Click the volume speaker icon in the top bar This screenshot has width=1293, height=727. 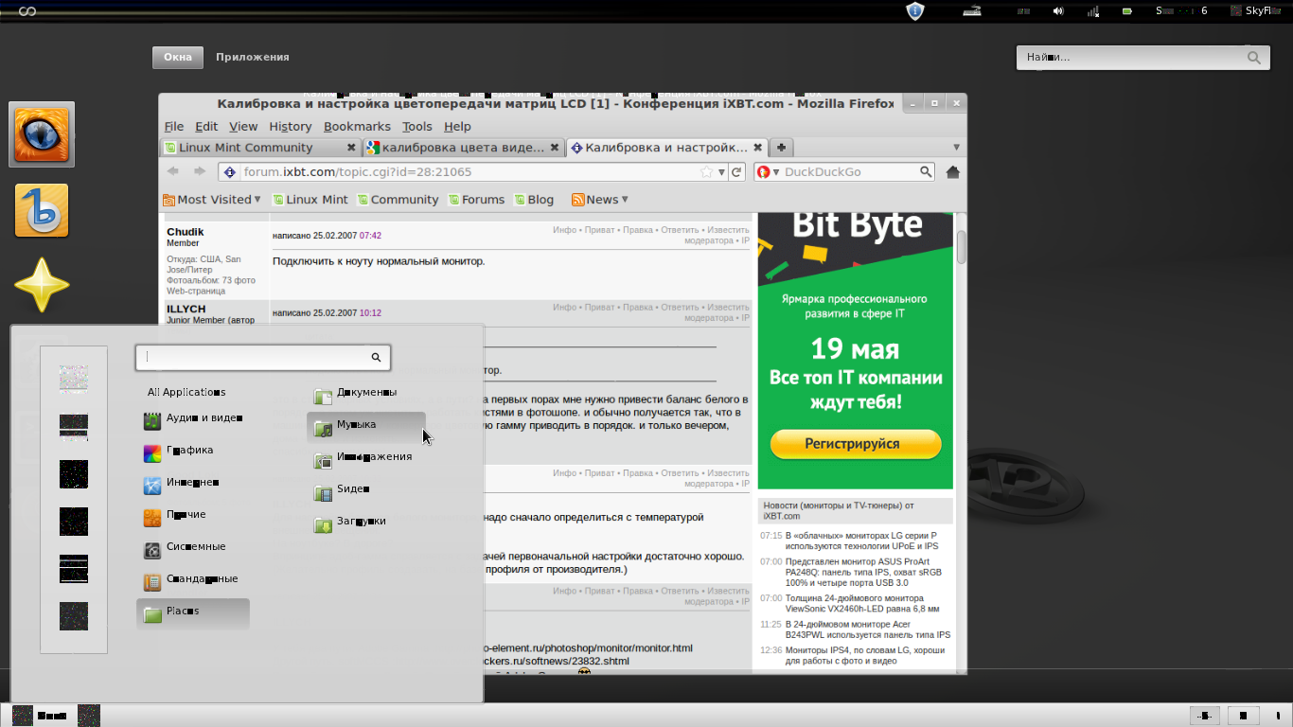click(x=1058, y=11)
